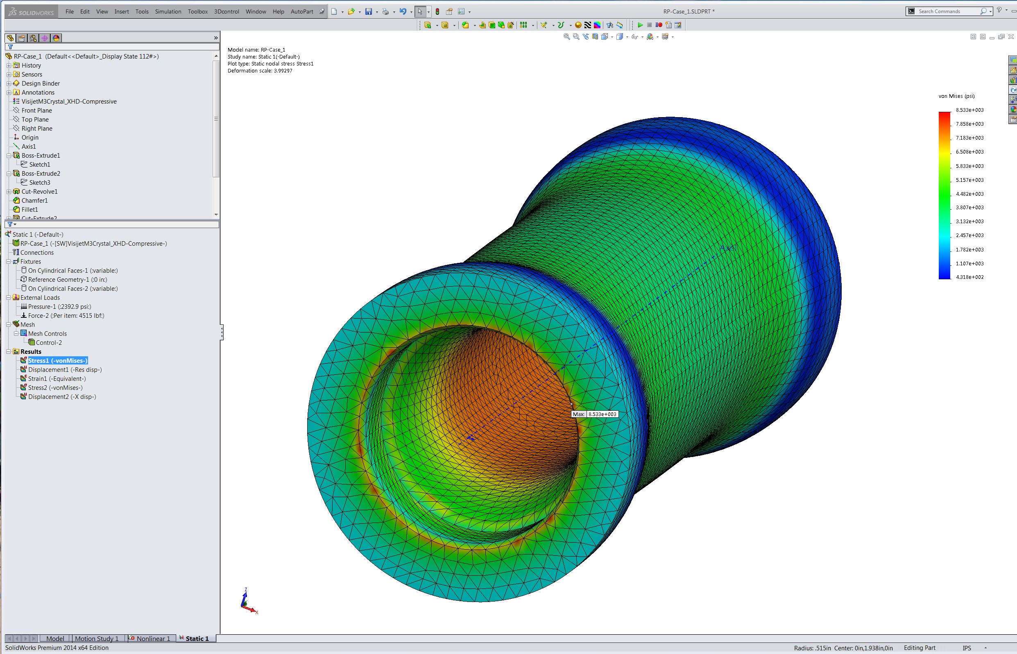Click the Curvature rainbow color icon
Screen dimensions: 1017x654
[x=597, y=25]
